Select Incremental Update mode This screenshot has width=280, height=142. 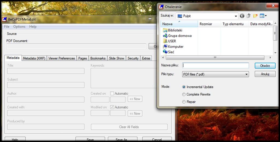184,87
